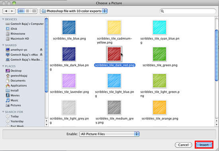Select scribbles_tile_light_grey.png thumbnail

(69, 107)
